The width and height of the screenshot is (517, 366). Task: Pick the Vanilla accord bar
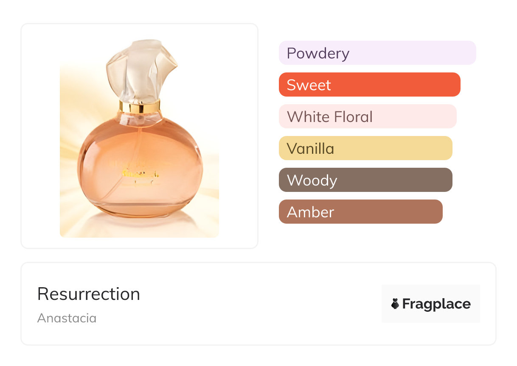[x=365, y=148]
